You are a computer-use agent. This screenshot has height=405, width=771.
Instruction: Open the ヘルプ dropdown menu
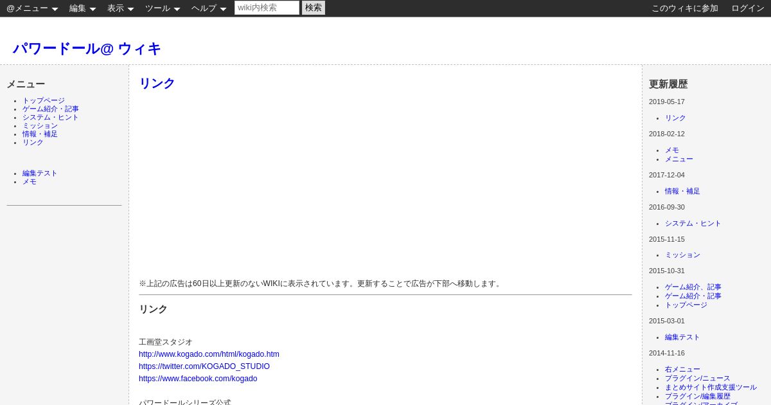point(209,8)
